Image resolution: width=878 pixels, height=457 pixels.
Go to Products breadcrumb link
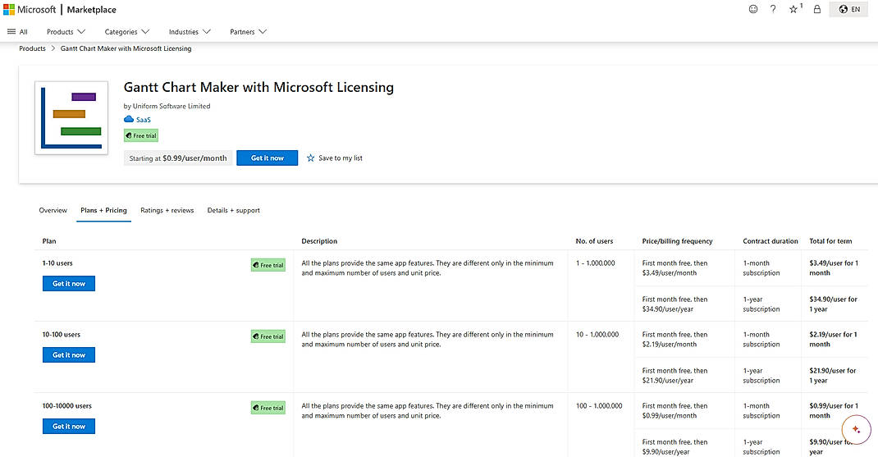pyautogui.click(x=33, y=48)
